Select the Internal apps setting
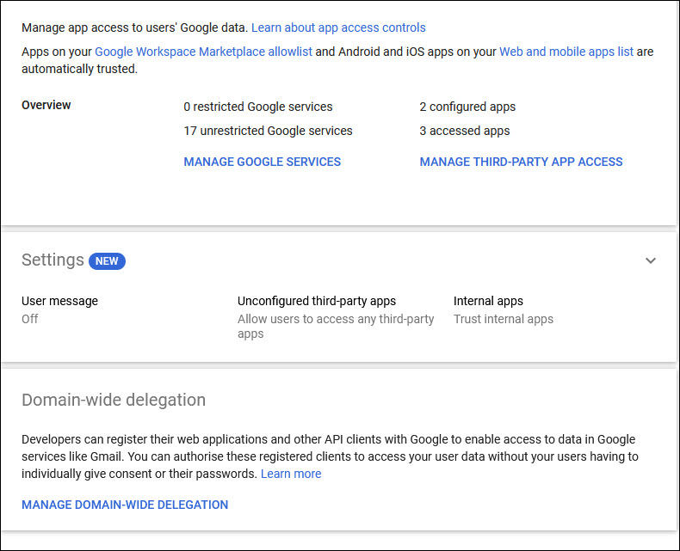 coord(488,301)
